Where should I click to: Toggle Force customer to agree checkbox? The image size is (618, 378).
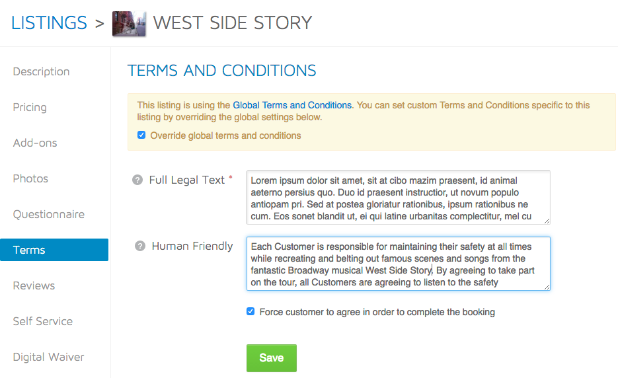tap(251, 311)
